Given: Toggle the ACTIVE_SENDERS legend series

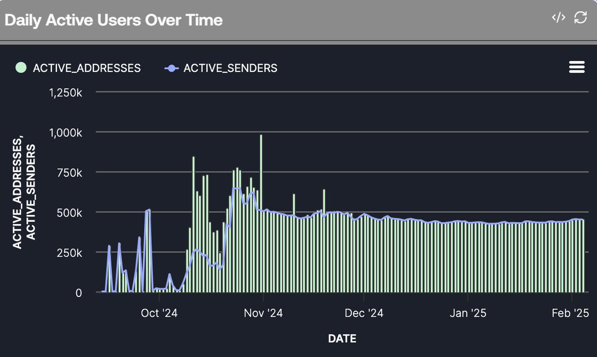Looking at the screenshot, I should [x=221, y=68].
